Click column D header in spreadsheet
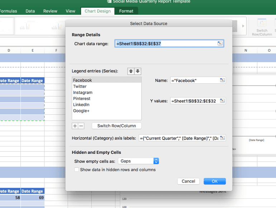 [9, 50]
